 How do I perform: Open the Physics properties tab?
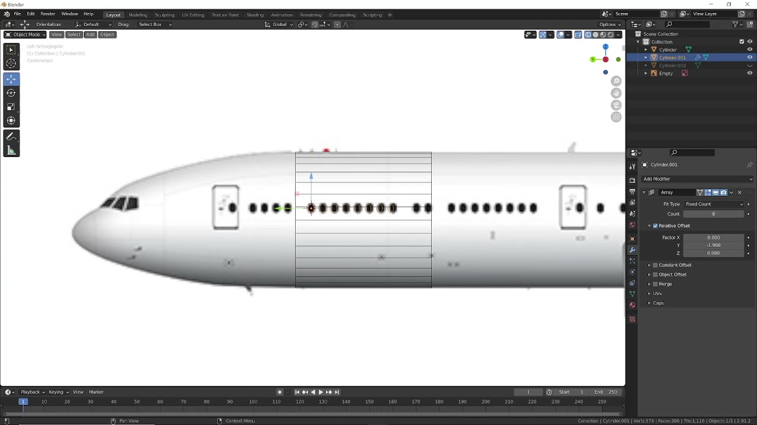coord(632,272)
